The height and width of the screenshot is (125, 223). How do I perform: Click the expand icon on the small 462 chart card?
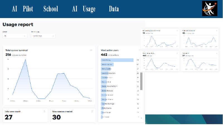click(x=177, y=53)
